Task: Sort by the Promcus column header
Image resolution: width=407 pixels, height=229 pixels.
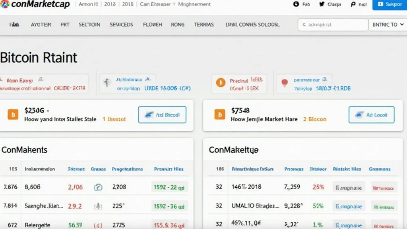Action: click(x=294, y=169)
